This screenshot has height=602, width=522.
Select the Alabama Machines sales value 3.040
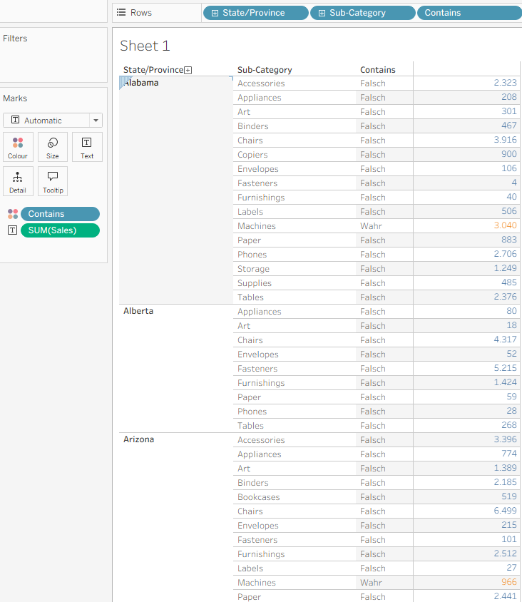tap(505, 226)
